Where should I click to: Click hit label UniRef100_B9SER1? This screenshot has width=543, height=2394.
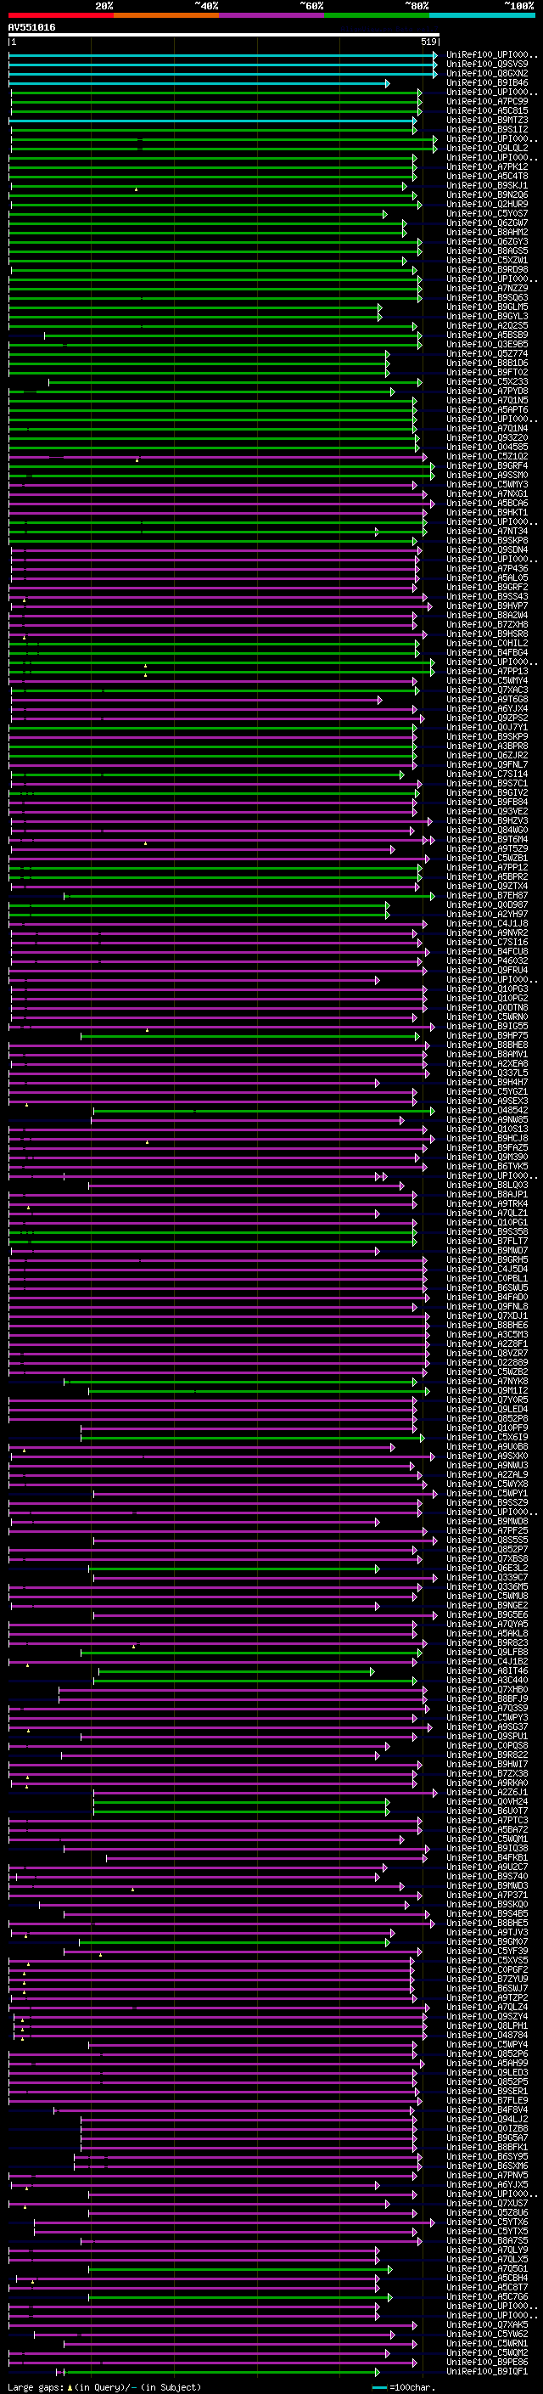tap(487, 2091)
